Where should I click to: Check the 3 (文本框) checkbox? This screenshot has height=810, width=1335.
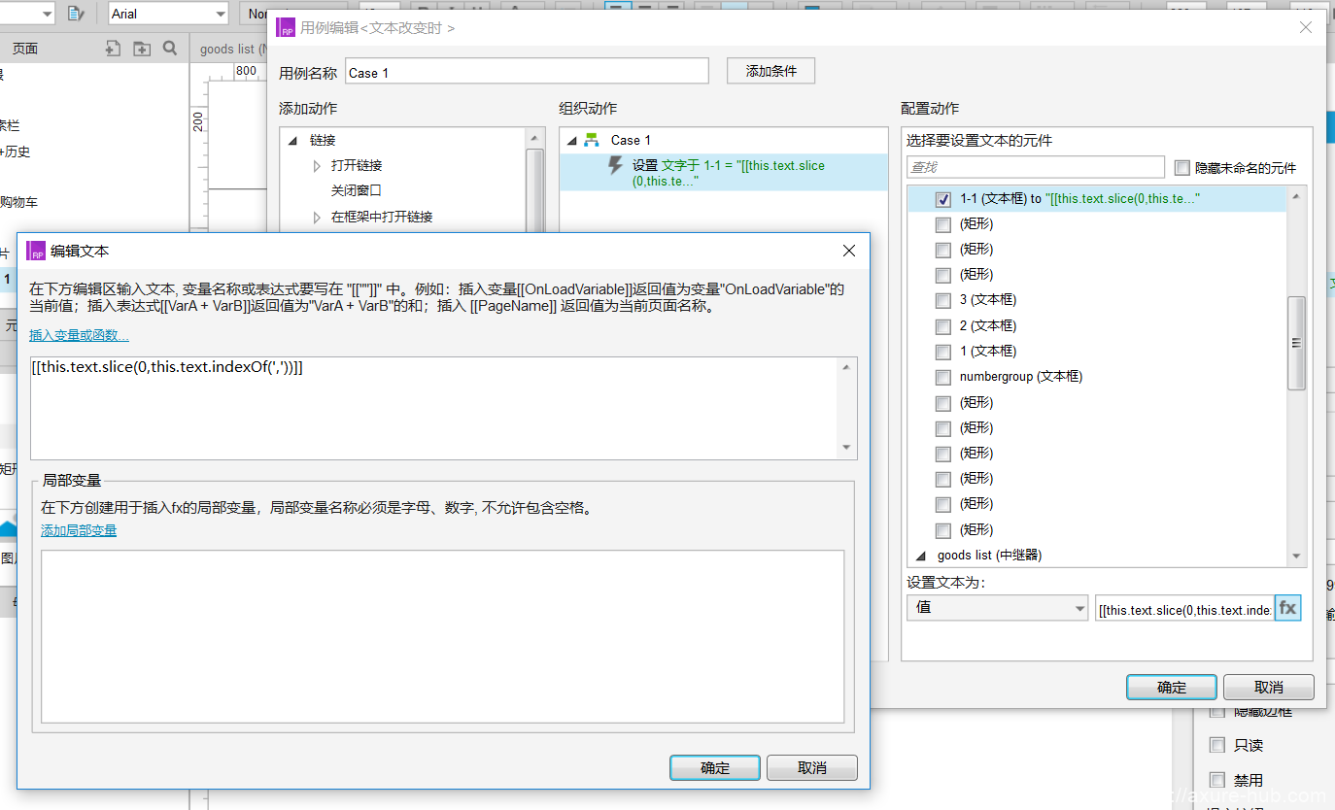942,300
